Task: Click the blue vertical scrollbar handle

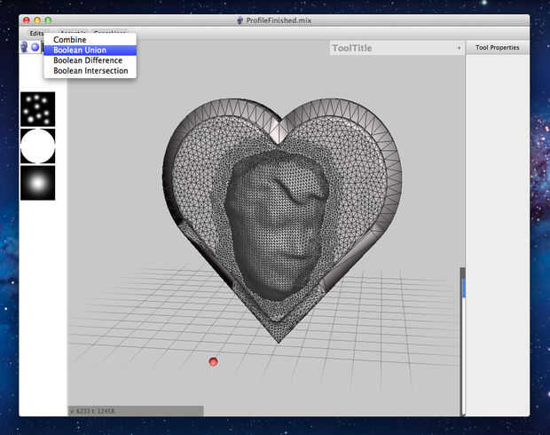Action: tap(463, 288)
